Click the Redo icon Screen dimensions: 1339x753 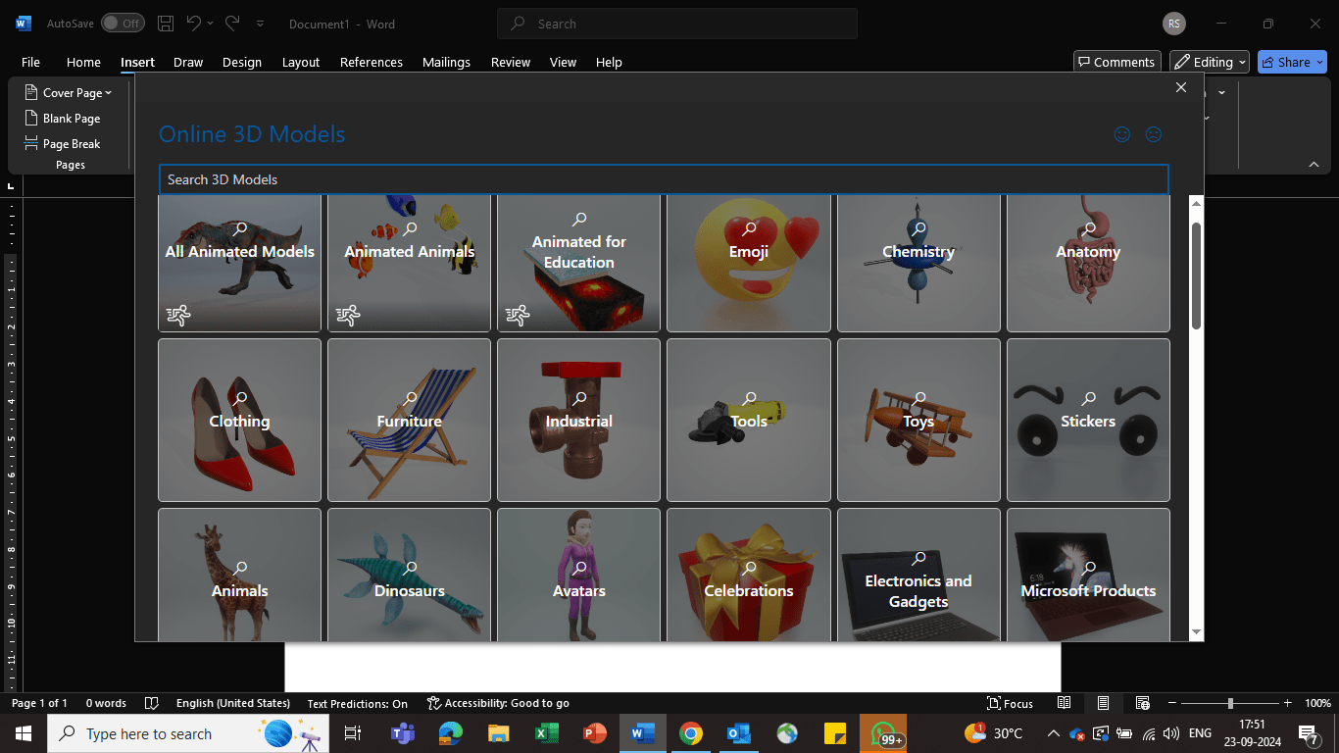232,24
